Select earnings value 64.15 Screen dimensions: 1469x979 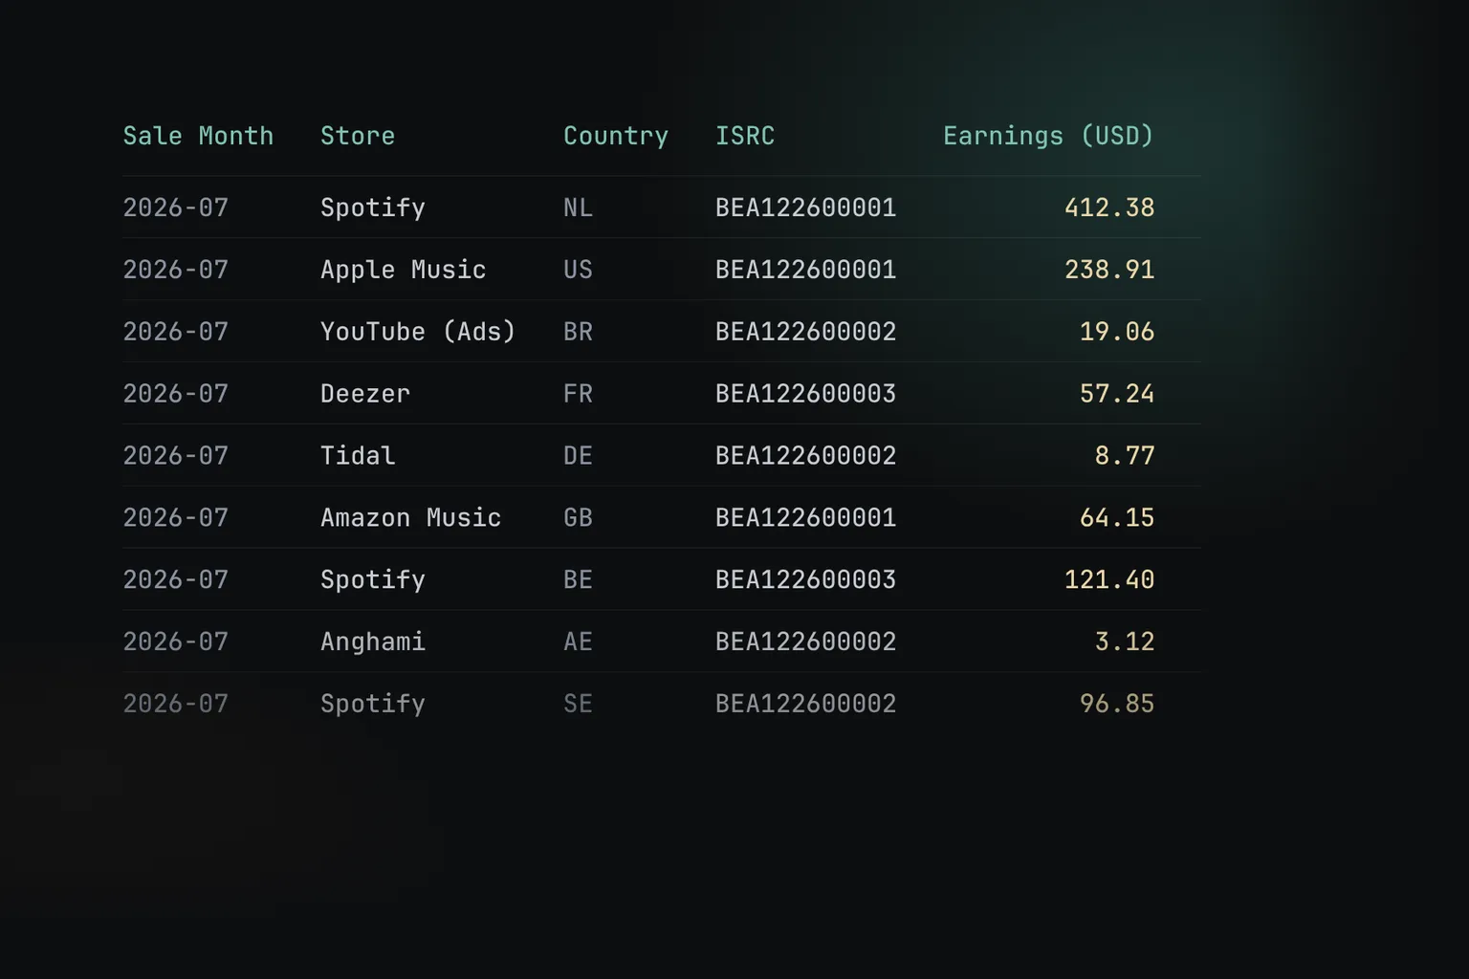1117,518
